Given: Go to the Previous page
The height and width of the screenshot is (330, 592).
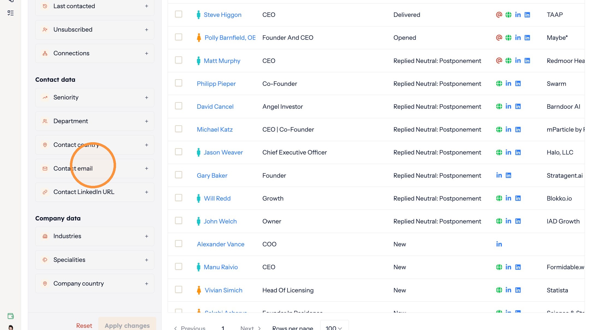Looking at the screenshot, I should click(190, 328).
